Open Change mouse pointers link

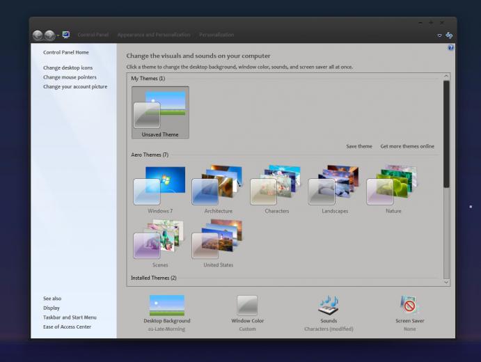(x=70, y=77)
